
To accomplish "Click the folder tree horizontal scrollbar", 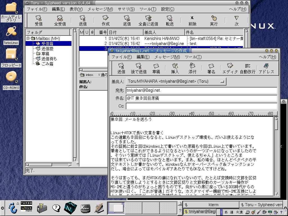I will click(x=49, y=165).
